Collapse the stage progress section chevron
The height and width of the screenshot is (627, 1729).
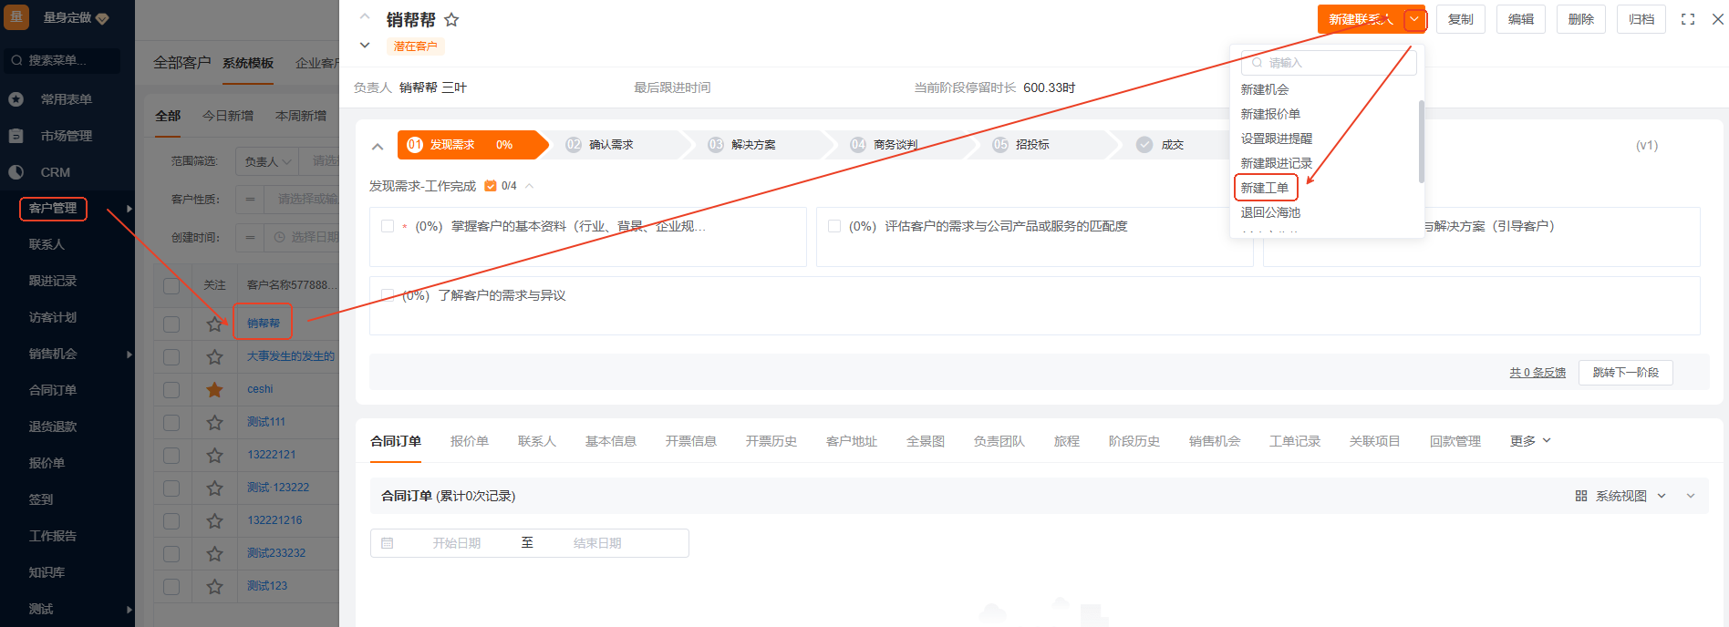[x=378, y=146]
